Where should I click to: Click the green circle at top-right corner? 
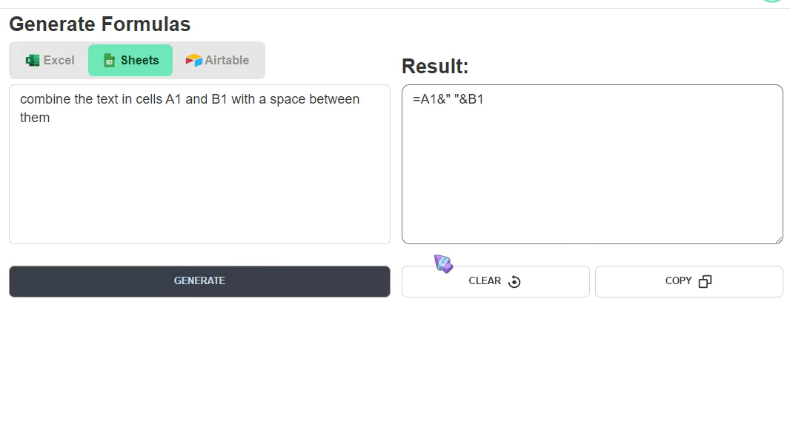pos(772,1)
